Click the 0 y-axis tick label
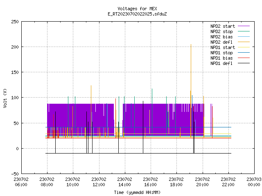This screenshot has width=262, height=196. point(17,149)
